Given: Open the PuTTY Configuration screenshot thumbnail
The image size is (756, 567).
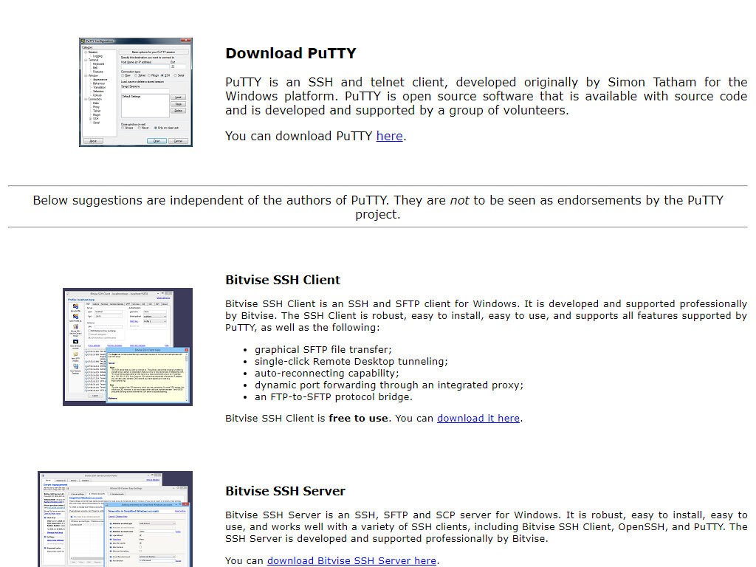Looking at the screenshot, I should (136, 92).
